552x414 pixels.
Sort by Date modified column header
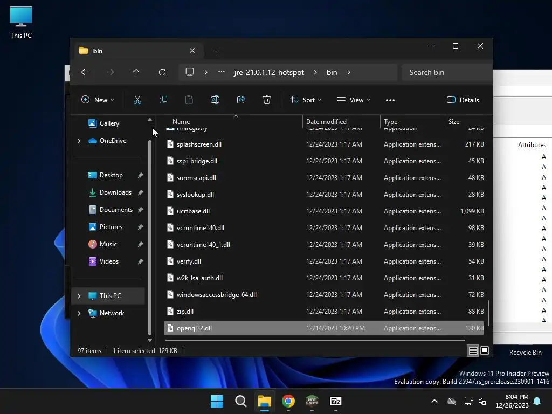pyautogui.click(x=326, y=121)
